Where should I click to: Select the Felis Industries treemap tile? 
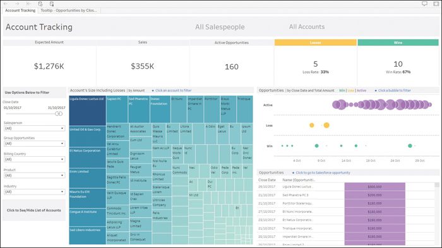click(162, 216)
